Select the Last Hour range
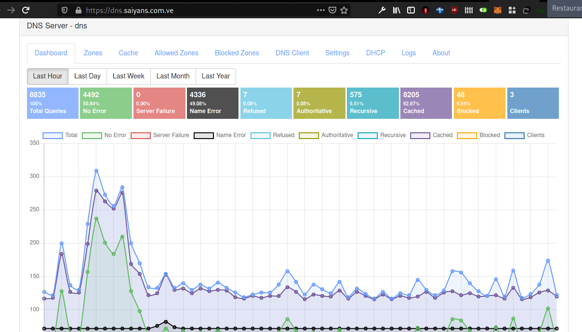Image resolution: width=582 pixels, height=332 pixels. click(x=48, y=76)
